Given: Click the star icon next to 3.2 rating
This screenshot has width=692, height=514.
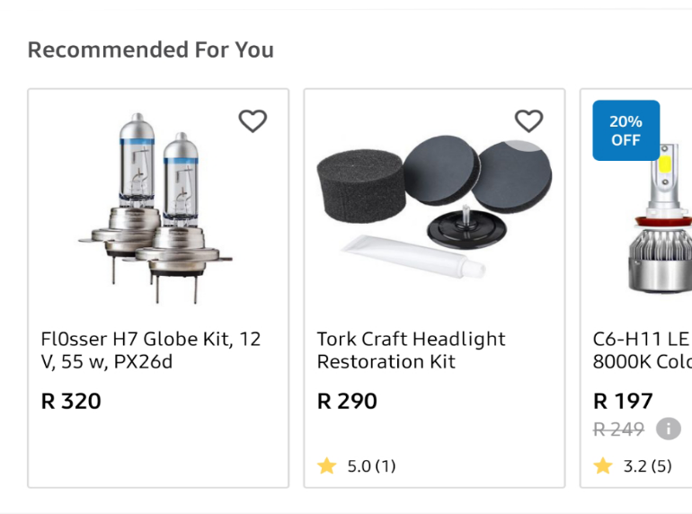Looking at the screenshot, I should click(x=603, y=465).
